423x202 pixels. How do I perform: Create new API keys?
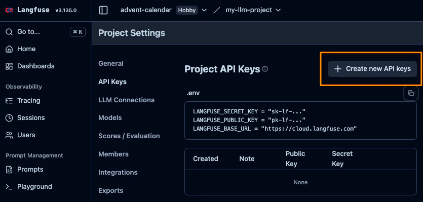(x=372, y=69)
